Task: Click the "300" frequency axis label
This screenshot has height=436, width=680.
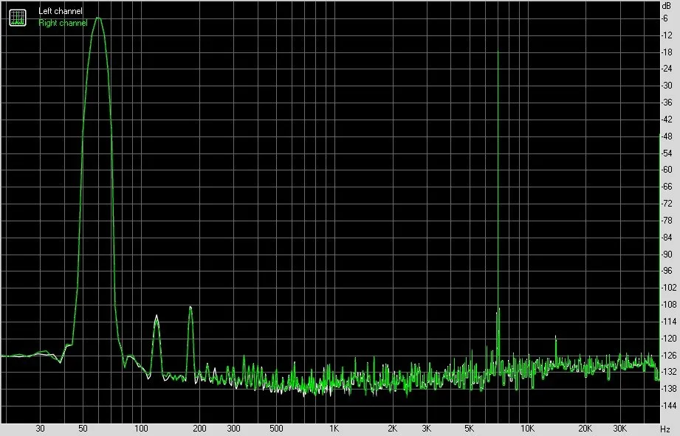Action: [x=234, y=429]
